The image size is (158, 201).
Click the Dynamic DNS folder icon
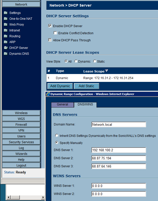click(x=6, y=53)
